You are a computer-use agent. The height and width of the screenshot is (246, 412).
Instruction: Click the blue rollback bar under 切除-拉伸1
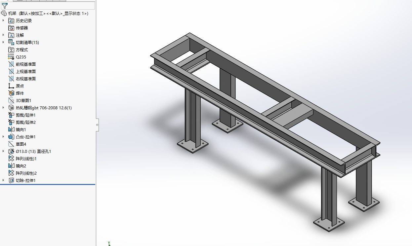point(48,185)
